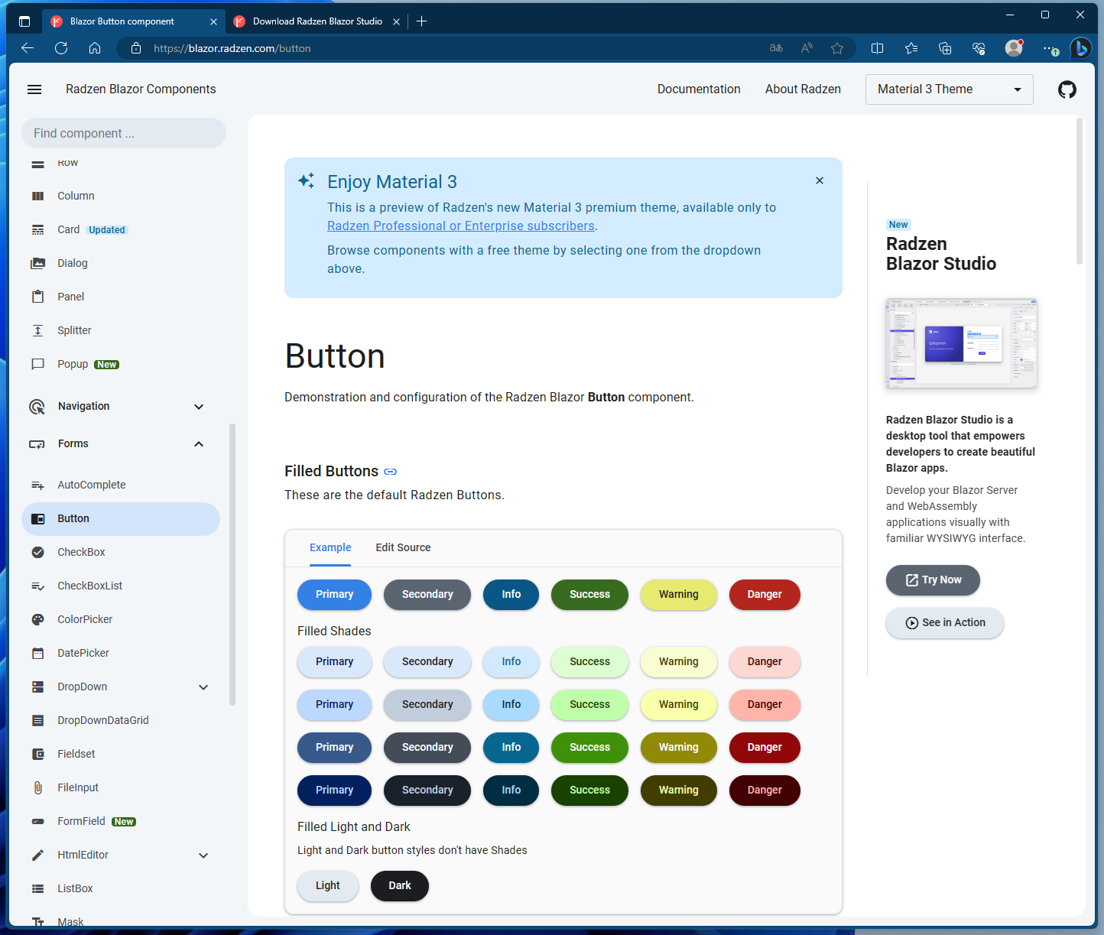1104x935 pixels.
Task: Open the ColorPicker component icon
Action: pos(38,619)
